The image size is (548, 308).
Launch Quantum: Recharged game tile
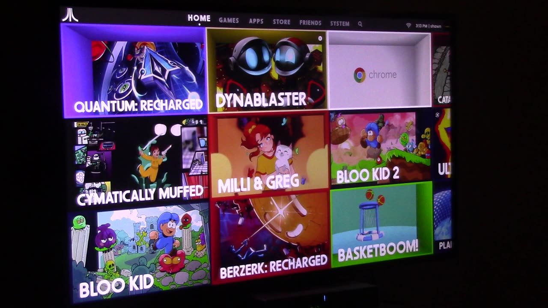[x=134, y=71]
